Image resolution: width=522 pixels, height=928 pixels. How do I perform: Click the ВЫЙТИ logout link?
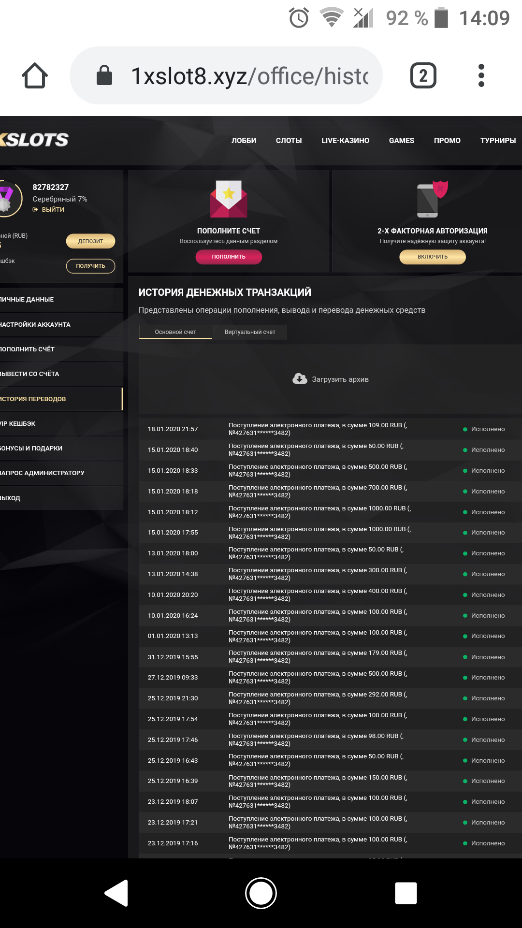(x=48, y=209)
